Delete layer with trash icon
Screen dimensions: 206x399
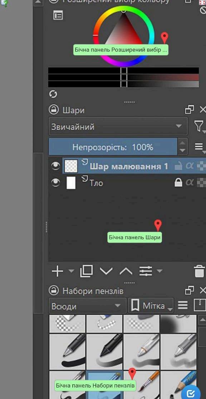[199, 271]
